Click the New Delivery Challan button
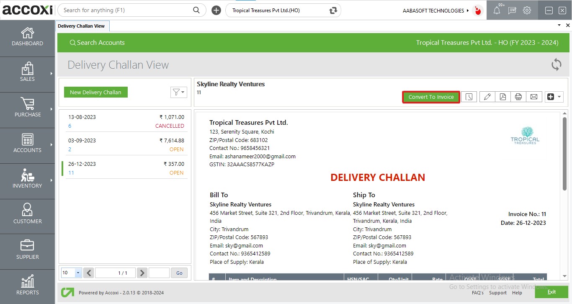572x304 pixels. pyautogui.click(x=95, y=92)
